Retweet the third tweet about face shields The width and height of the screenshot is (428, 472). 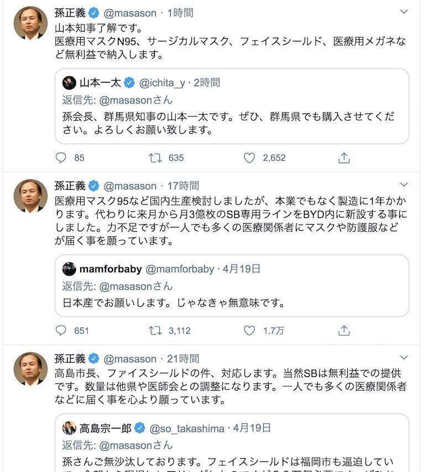pyautogui.click(x=155, y=470)
